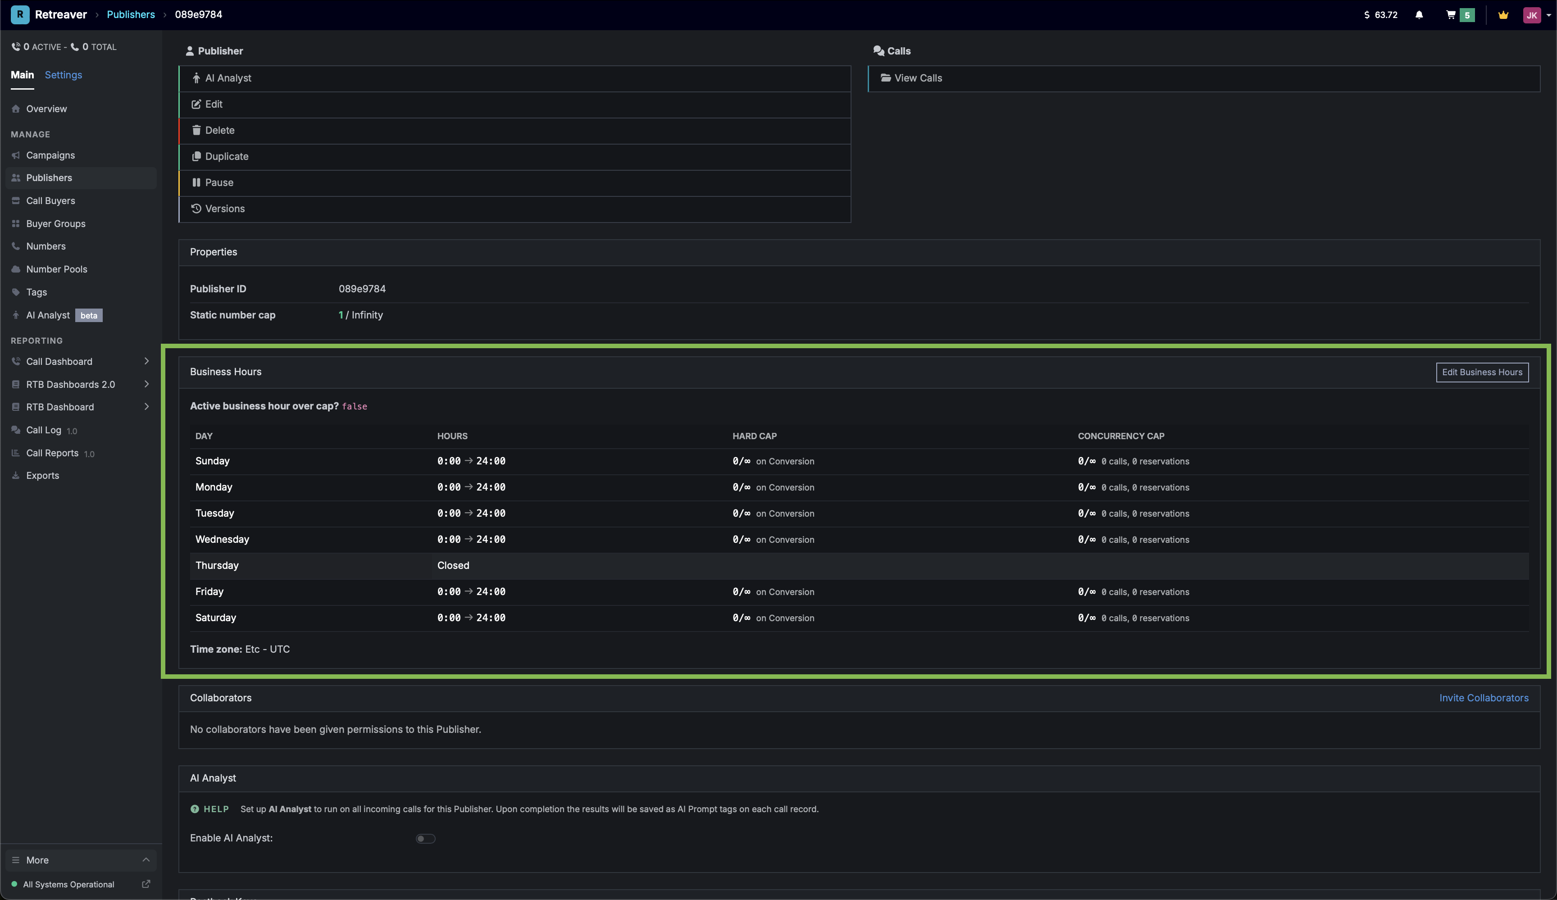The width and height of the screenshot is (1557, 900).
Task: Open publisher Versions history
Action: 514,209
